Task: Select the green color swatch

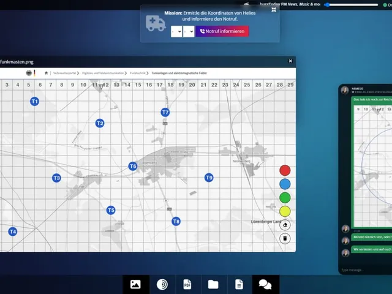Action: point(285,197)
